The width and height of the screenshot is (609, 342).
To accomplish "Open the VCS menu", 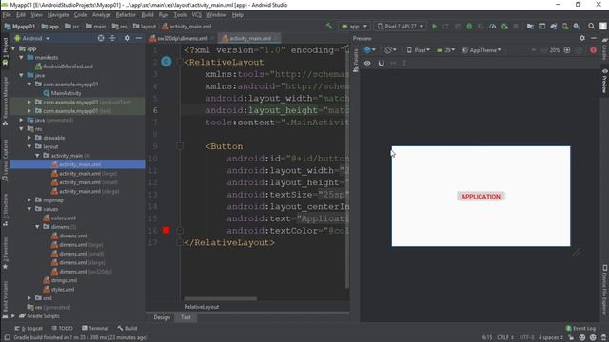I will click(x=197, y=15).
